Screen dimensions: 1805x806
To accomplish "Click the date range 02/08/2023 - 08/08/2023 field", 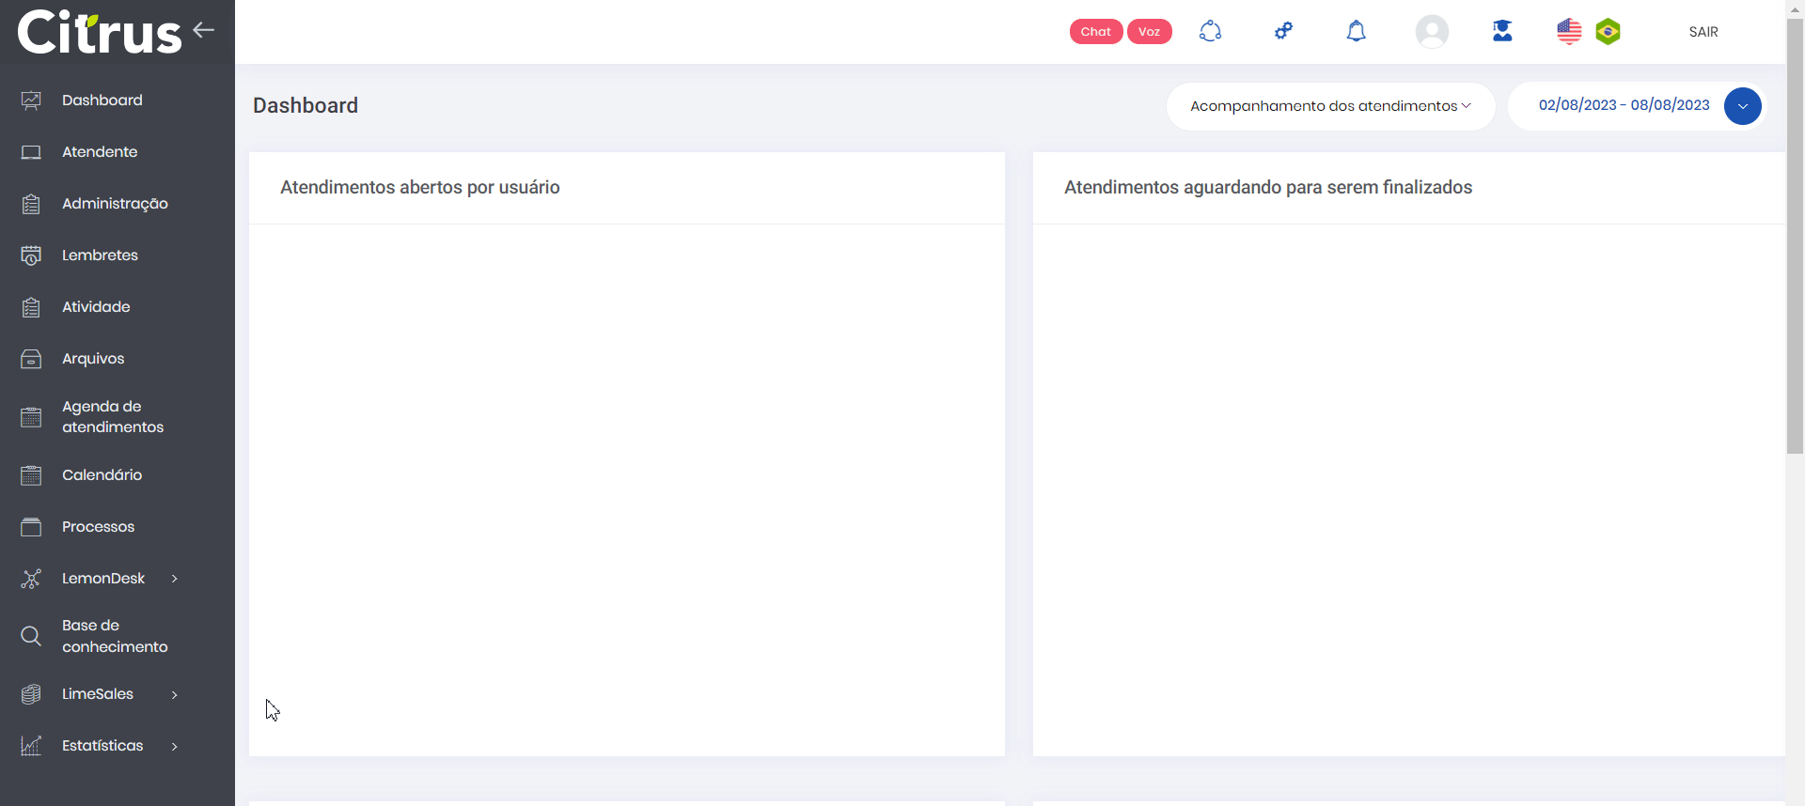I will tap(1624, 105).
